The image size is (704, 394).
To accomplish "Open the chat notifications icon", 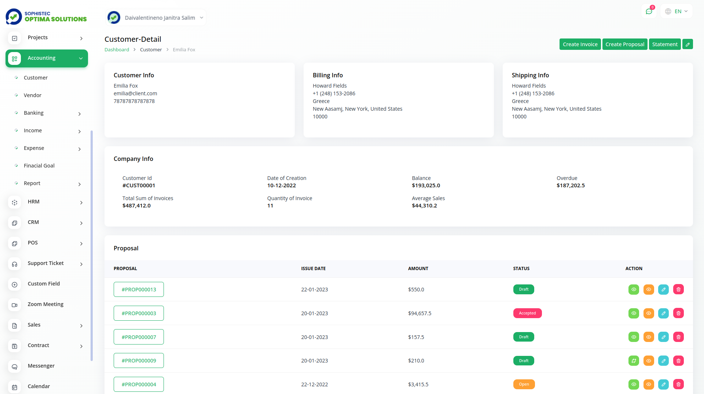I will 649,11.
